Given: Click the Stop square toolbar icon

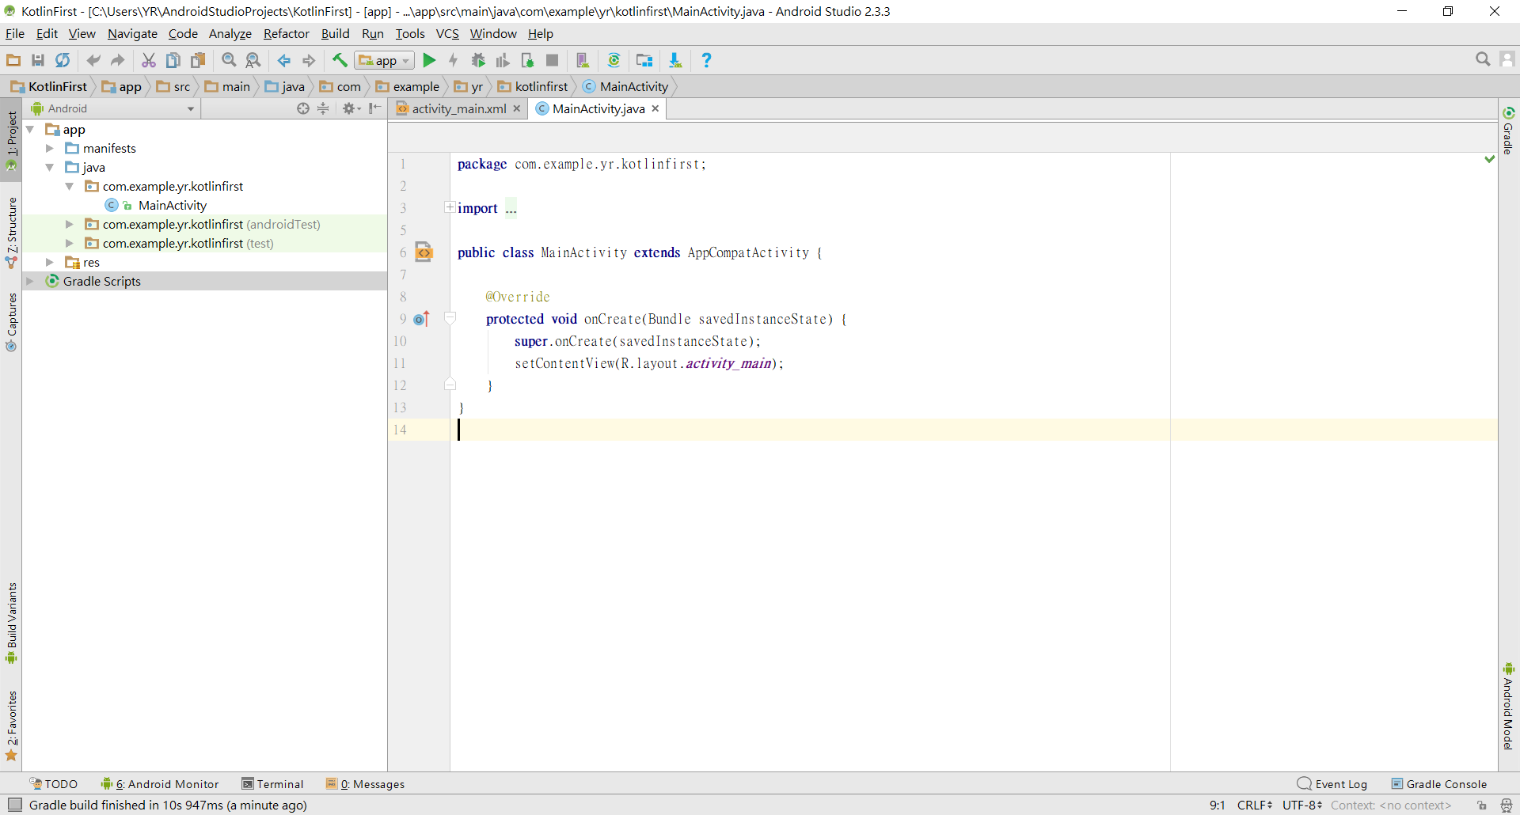Looking at the screenshot, I should (x=553, y=60).
